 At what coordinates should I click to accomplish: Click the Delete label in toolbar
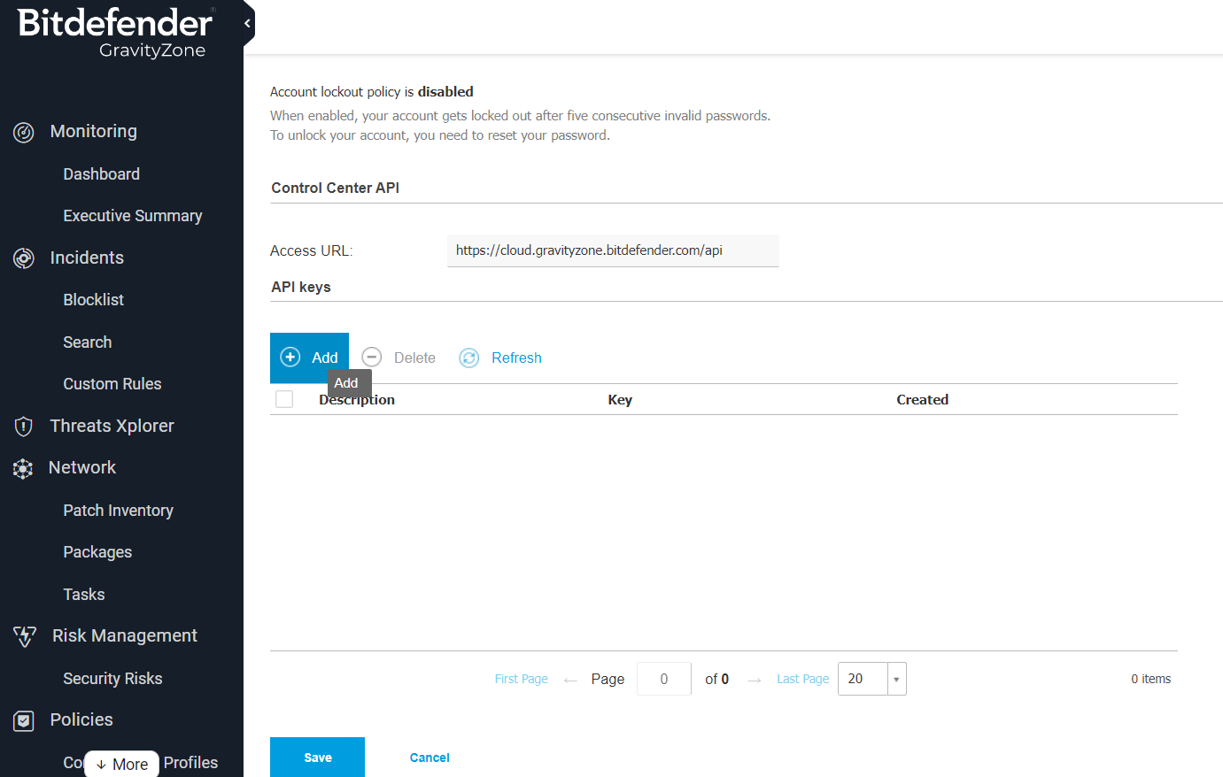pos(414,358)
